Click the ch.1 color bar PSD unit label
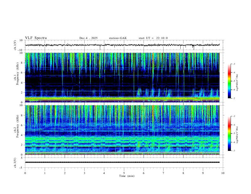 [x=237, y=83]
